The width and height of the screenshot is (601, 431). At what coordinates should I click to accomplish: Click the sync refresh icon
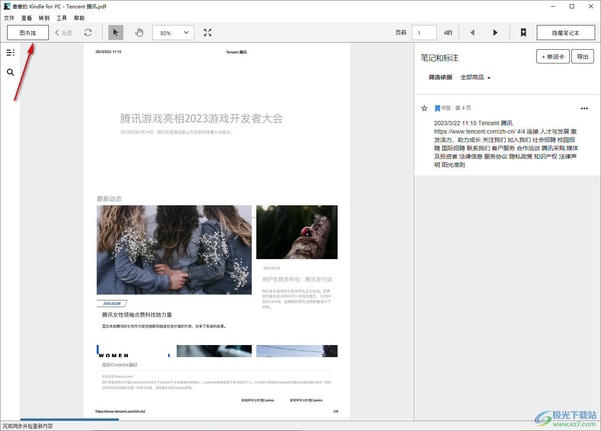[88, 33]
